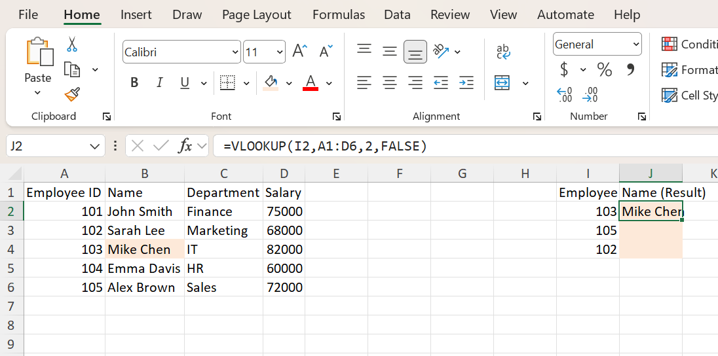Open Alignment group dialog launcher

pyautogui.click(x=537, y=117)
